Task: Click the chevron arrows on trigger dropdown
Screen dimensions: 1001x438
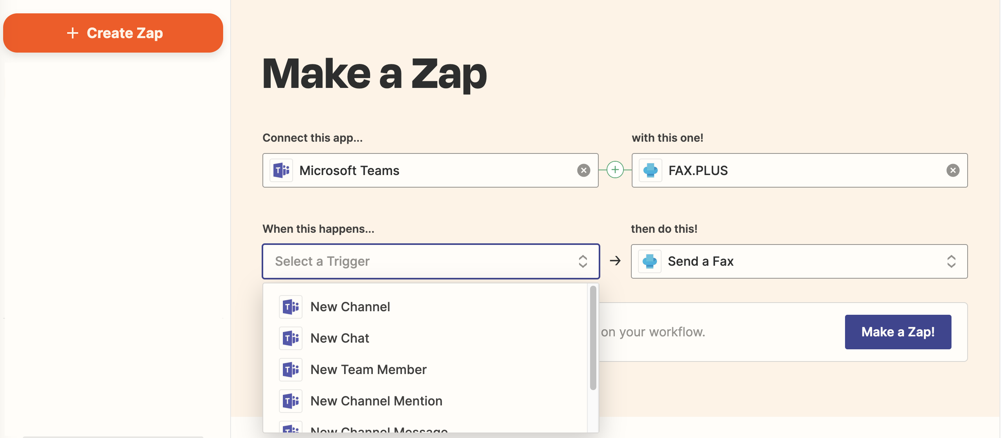Action: point(583,261)
